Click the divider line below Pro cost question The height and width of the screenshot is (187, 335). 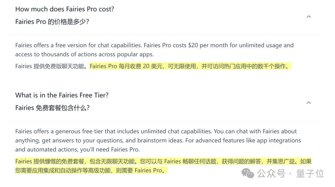coord(164,35)
